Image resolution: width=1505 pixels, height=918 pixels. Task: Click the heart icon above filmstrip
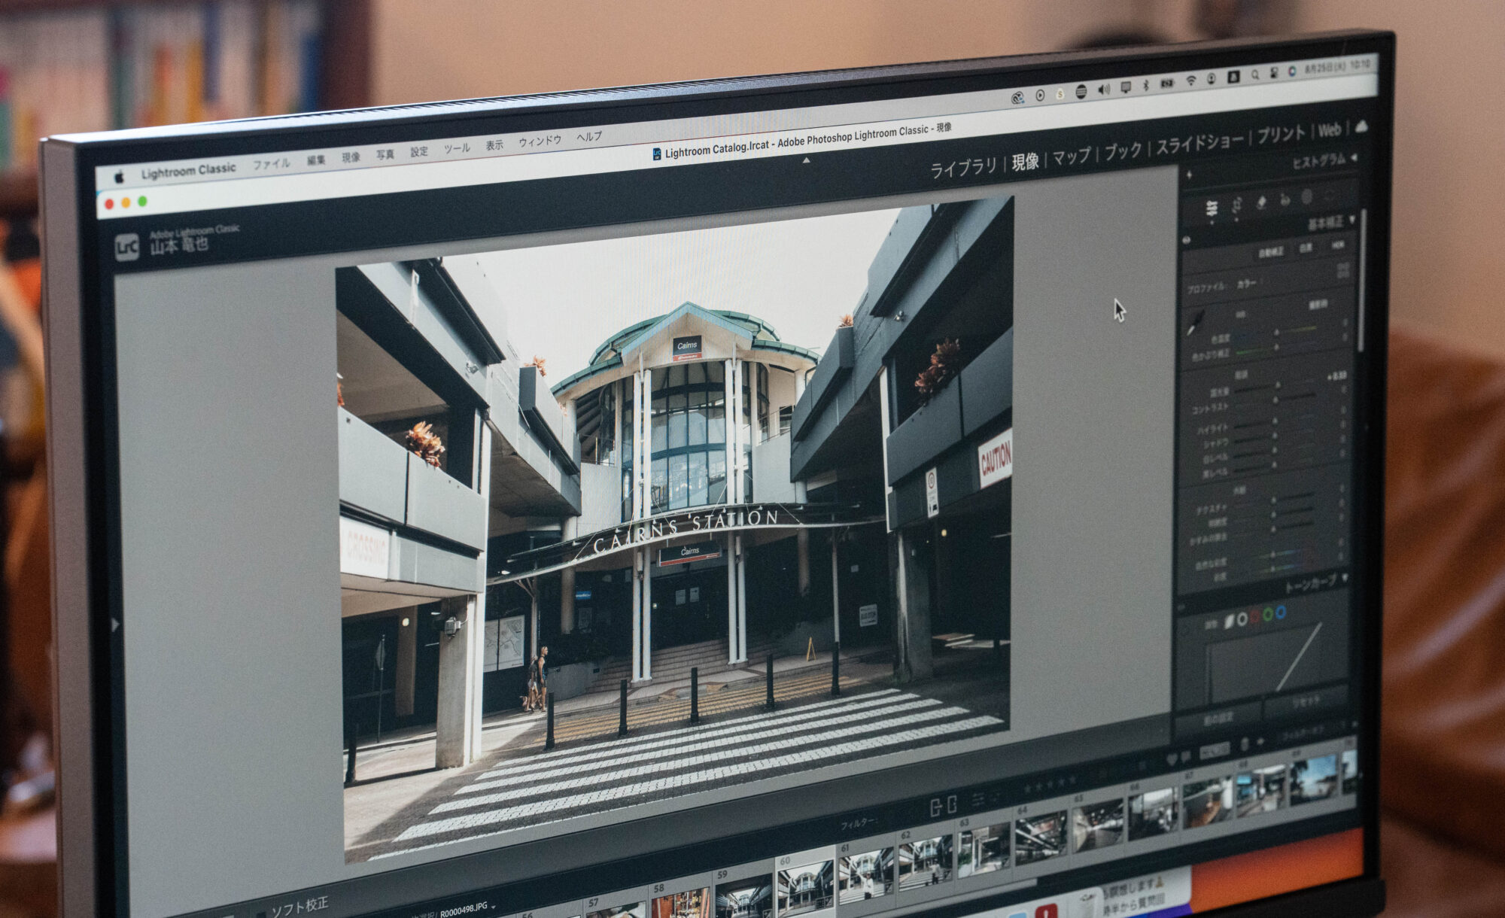(x=1172, y=759)
